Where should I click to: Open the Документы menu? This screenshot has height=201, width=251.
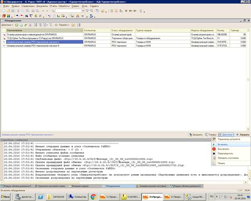42,6
